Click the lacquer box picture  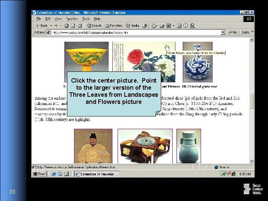(145, 146)
